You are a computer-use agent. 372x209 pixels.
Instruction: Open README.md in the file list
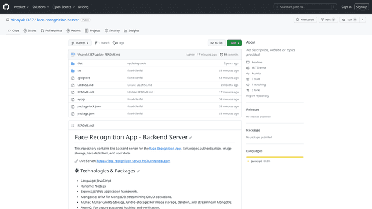point(85,92)
